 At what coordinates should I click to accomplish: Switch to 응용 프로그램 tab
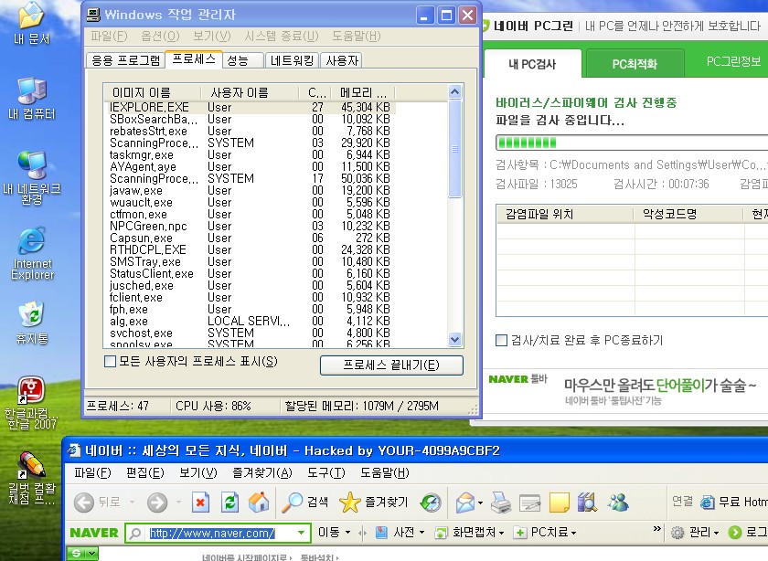click(125, 60)
